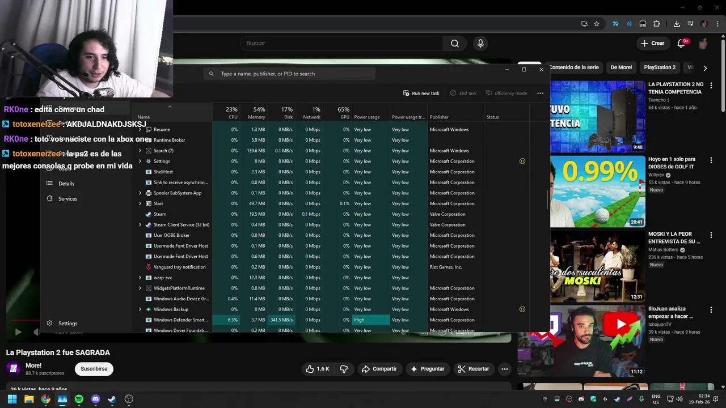Open Chrome media controls icon
The height and width of the screenshot is (408, 726).
(x=690, y=24)
